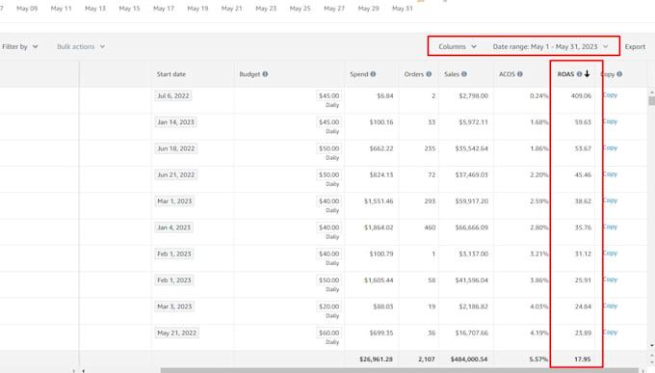Viewport: 655px width, 373px height.
Task: Sort by the ACOS column header
Action: pos(507,74)
